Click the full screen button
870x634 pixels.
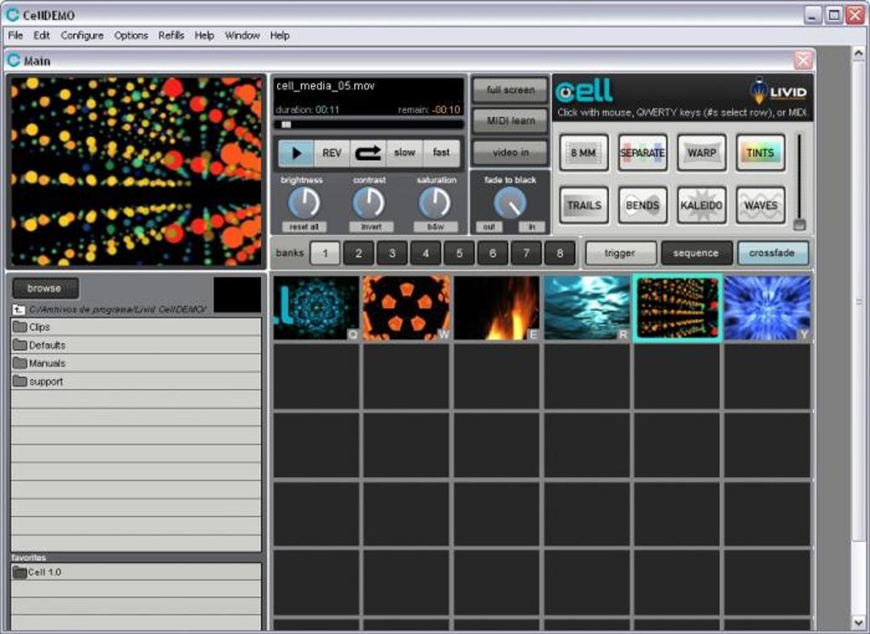point(510,90)
